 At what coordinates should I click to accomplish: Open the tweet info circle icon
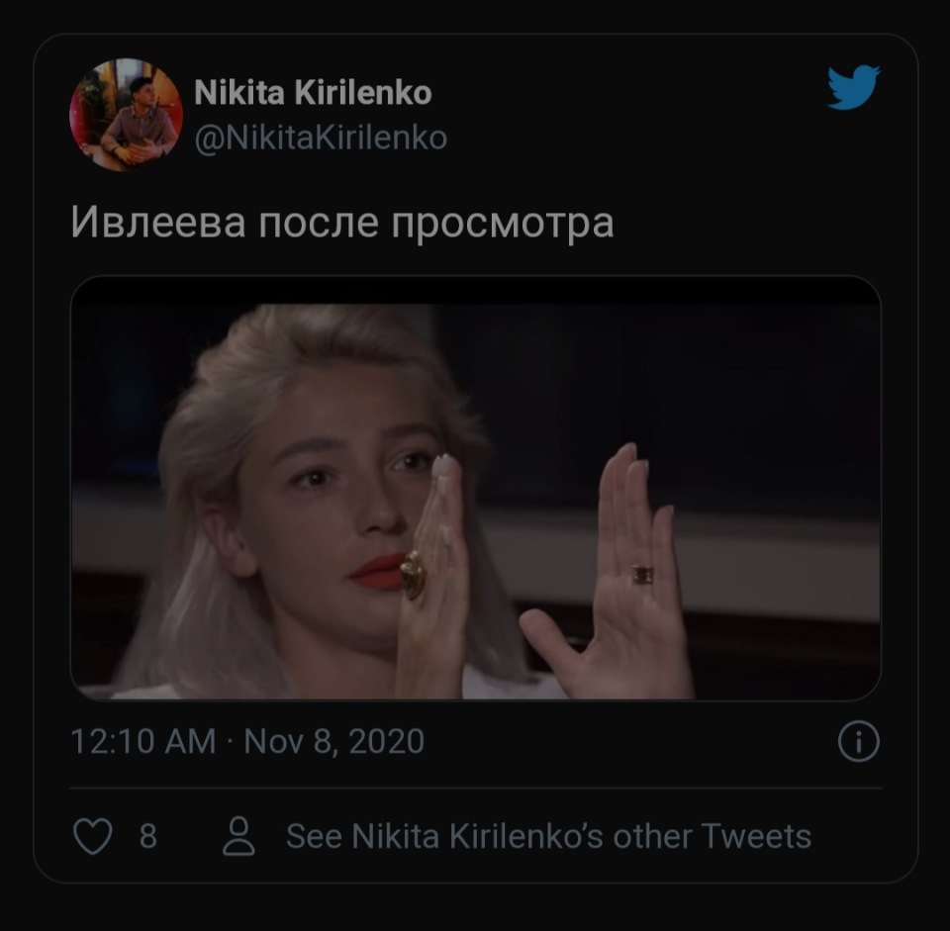858,741
